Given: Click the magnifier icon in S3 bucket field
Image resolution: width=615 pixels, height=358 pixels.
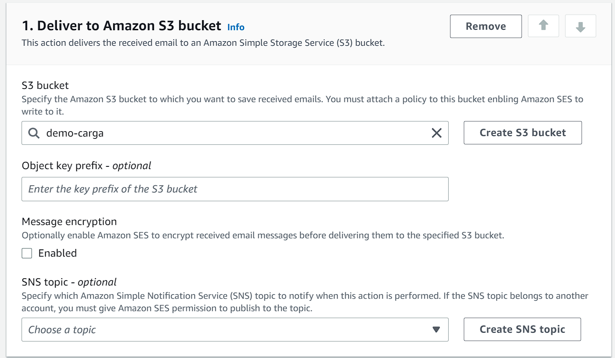Looking at the screenshot, I should pyautogui.click(x=34, y=133).
